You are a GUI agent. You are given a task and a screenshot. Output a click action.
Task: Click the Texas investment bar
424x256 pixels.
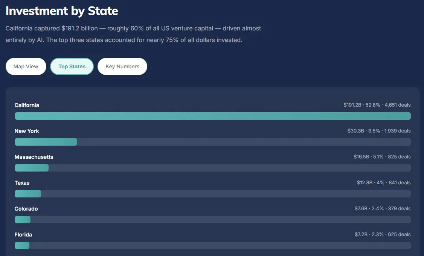212,193
